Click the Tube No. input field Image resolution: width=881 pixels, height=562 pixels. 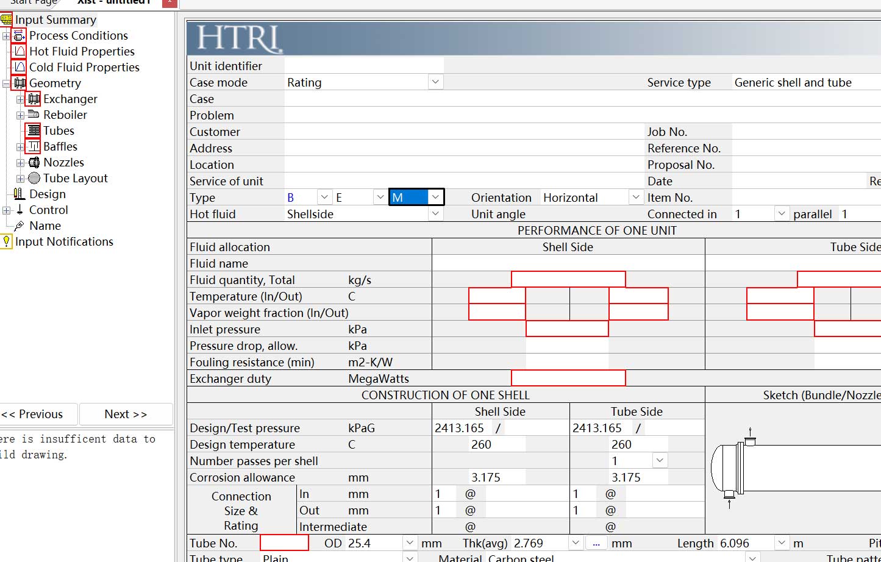(284, 543)
